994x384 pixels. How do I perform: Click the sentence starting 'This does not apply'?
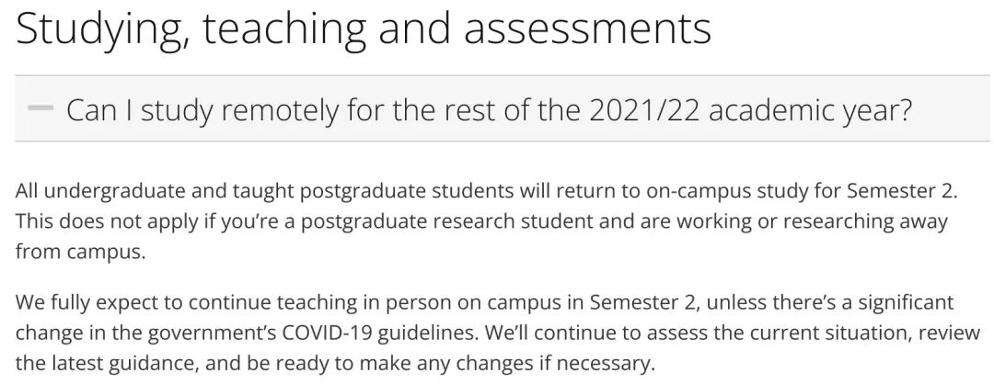[x=481, y=237]
